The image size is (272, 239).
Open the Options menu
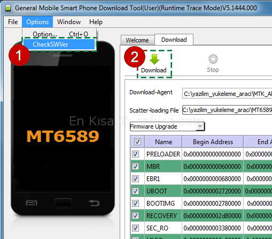pyautogui.click(x=37, y=22)
